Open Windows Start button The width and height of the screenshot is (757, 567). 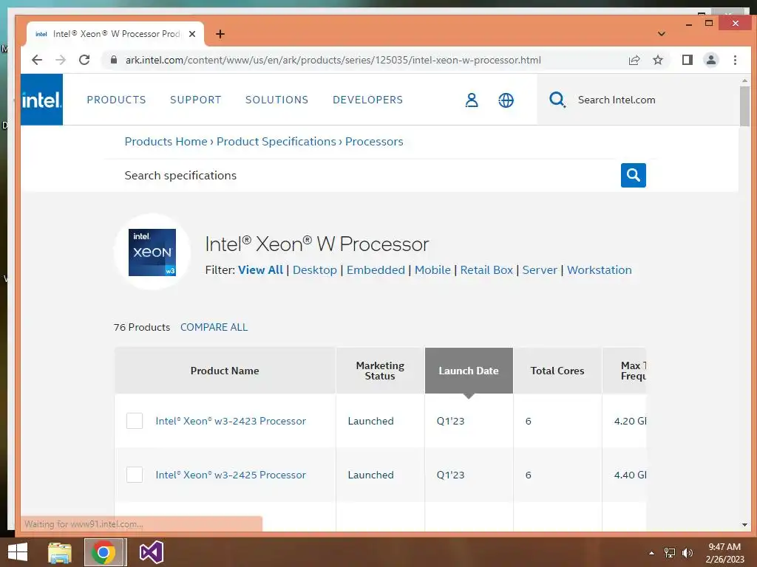pyautogui.click(x=18, y=552)
